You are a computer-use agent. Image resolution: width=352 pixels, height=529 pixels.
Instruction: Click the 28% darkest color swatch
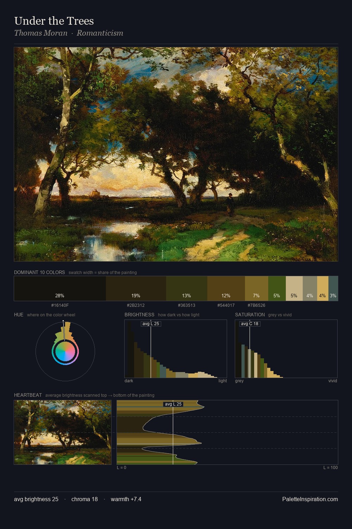pos(60,288)
